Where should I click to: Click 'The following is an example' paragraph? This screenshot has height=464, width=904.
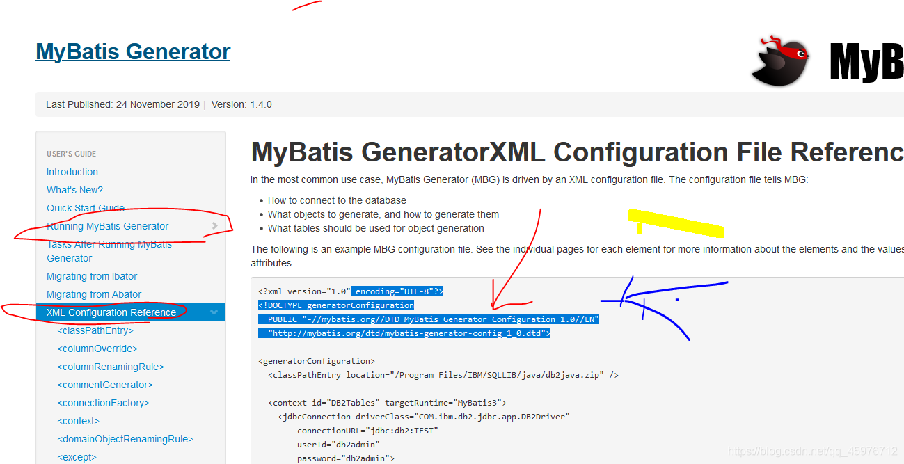pos(577,256)
